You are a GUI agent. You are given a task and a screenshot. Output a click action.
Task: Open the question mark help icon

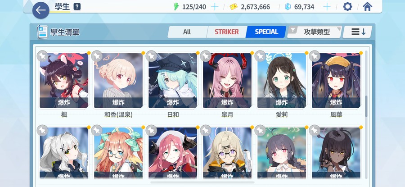[x=77, y=7]
